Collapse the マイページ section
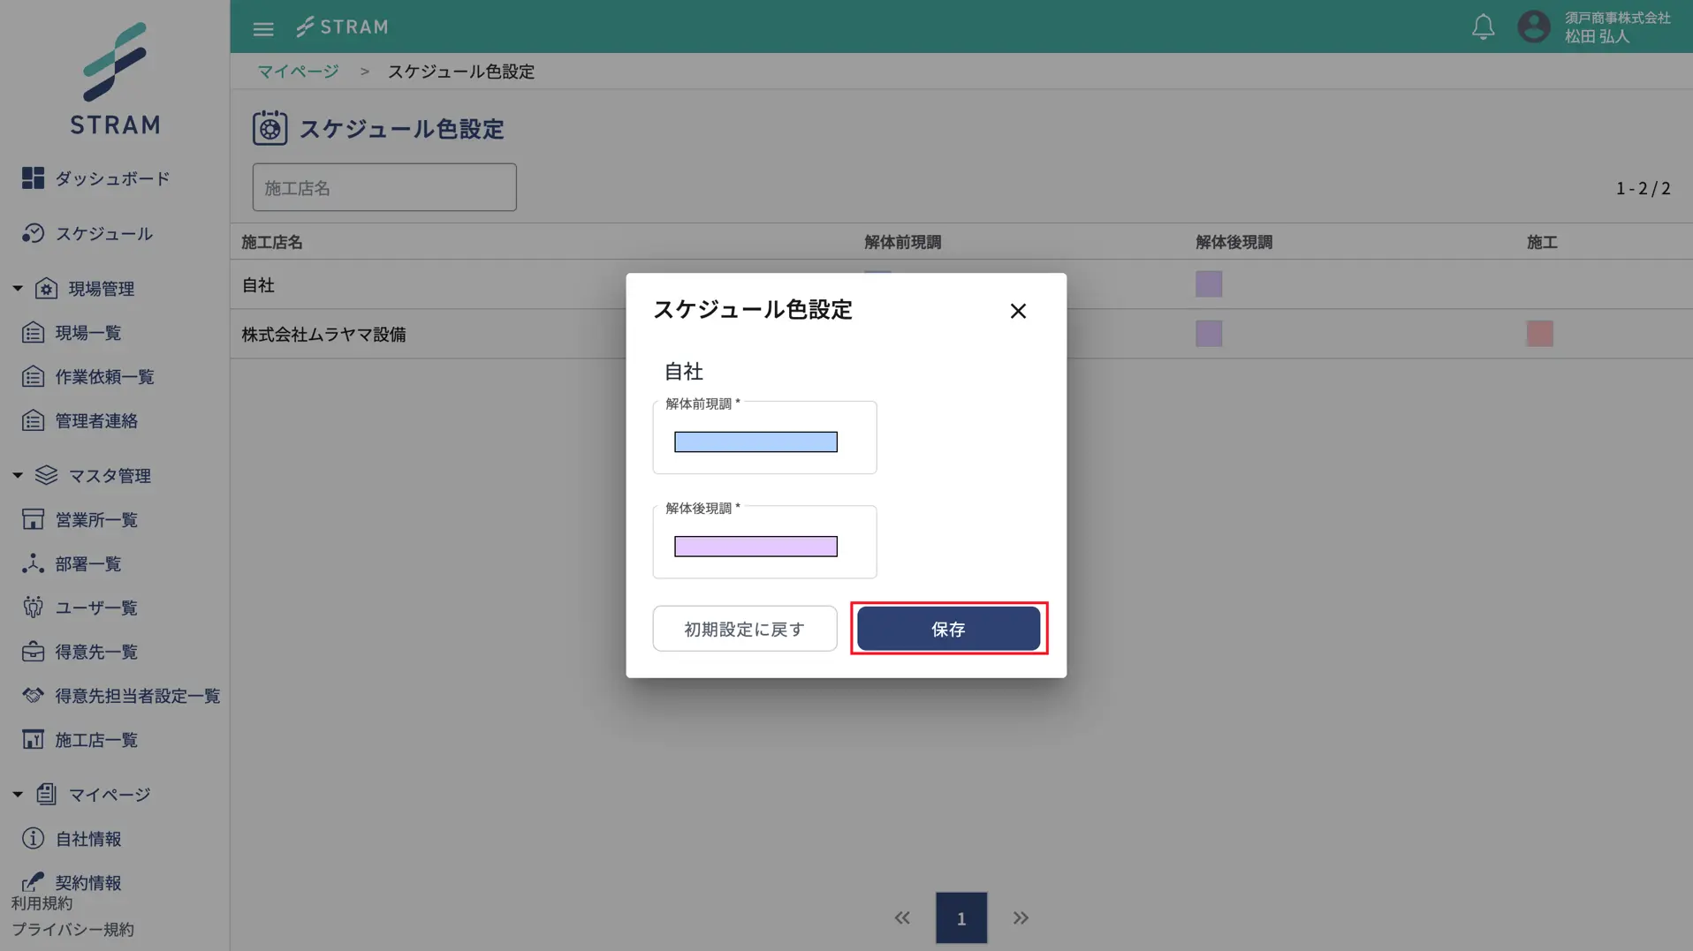This screenshot has height=951, width=1693. [x=16, y=794]
